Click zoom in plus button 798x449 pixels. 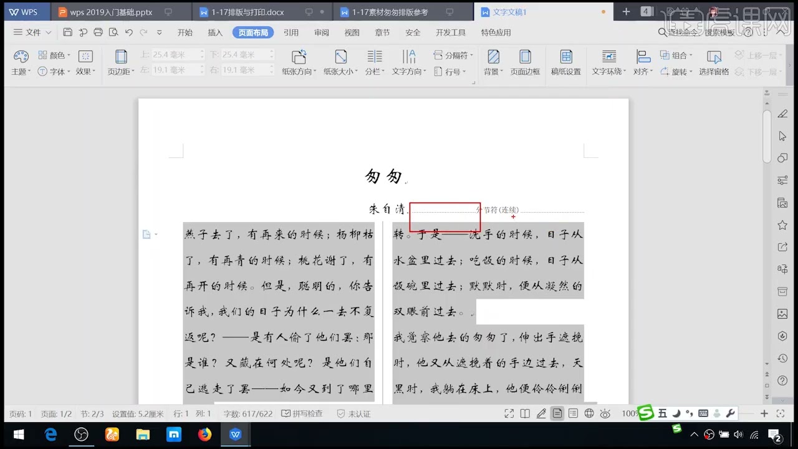[x=764, y=413]
